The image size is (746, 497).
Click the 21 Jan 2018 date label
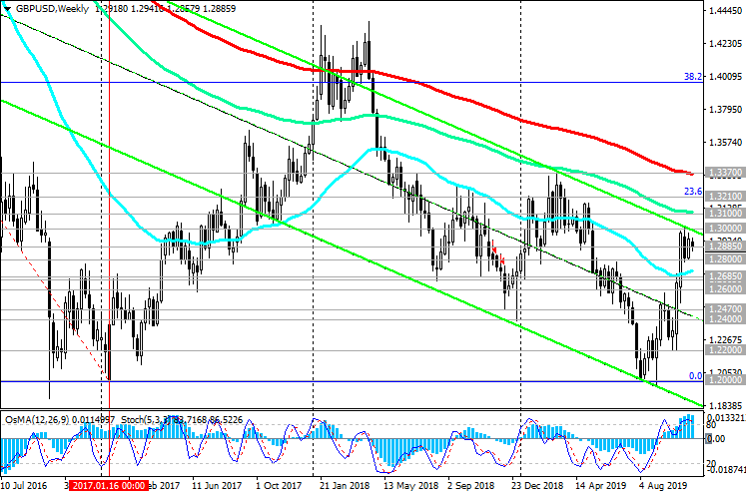(x=344, y=486)
